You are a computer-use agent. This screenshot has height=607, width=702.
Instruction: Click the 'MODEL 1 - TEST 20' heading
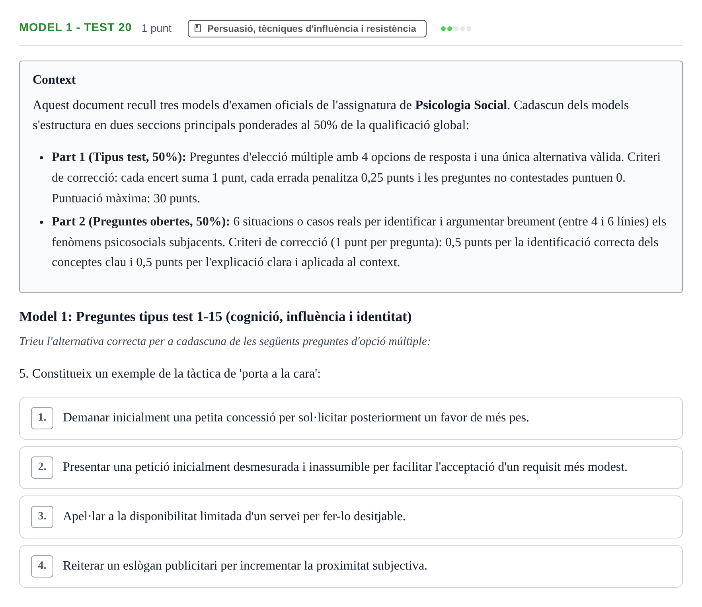tap(75, 27)
